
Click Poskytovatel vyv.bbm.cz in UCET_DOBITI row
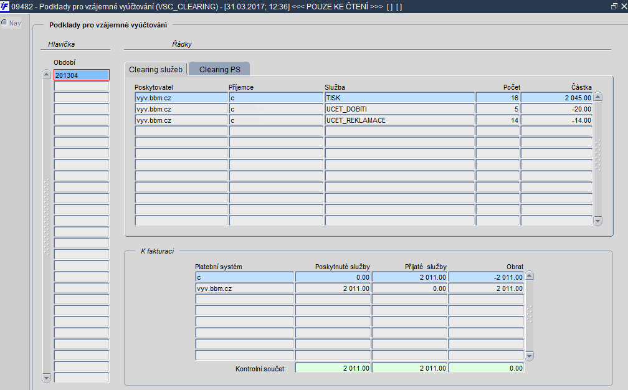[181, 109]
